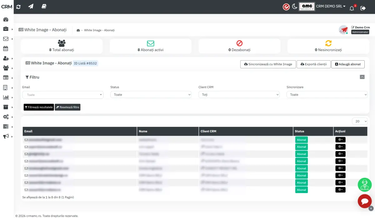The image size is (375, 218).
Task: Open the megaphone marketing icon in sidebar
Action: point(6,136)
